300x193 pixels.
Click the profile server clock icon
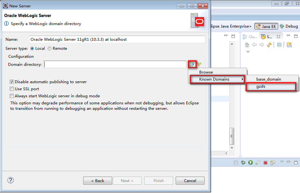click(258, 162)
